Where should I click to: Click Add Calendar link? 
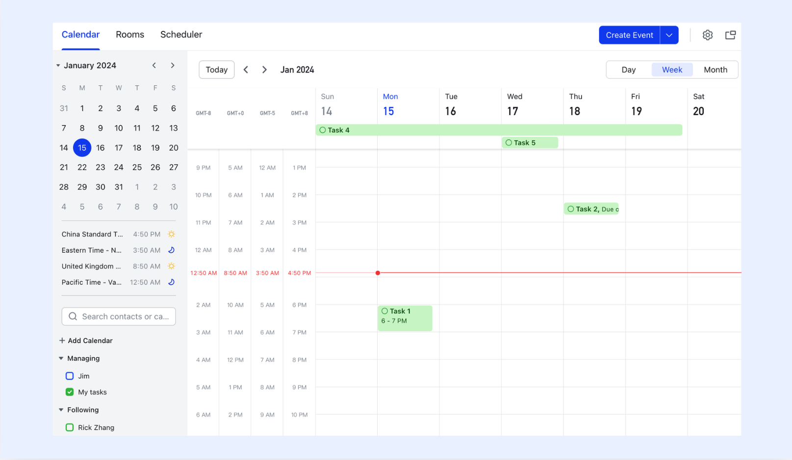click(x=90, y=340)
